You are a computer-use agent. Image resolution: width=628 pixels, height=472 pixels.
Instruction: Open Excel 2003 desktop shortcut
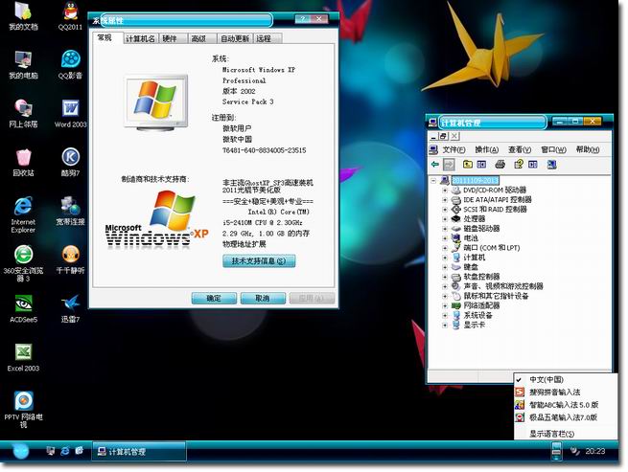[23, 357]
